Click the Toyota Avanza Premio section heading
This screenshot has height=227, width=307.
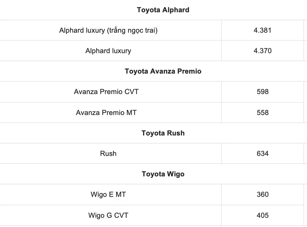pyautogui.click(x=163, y=71)
